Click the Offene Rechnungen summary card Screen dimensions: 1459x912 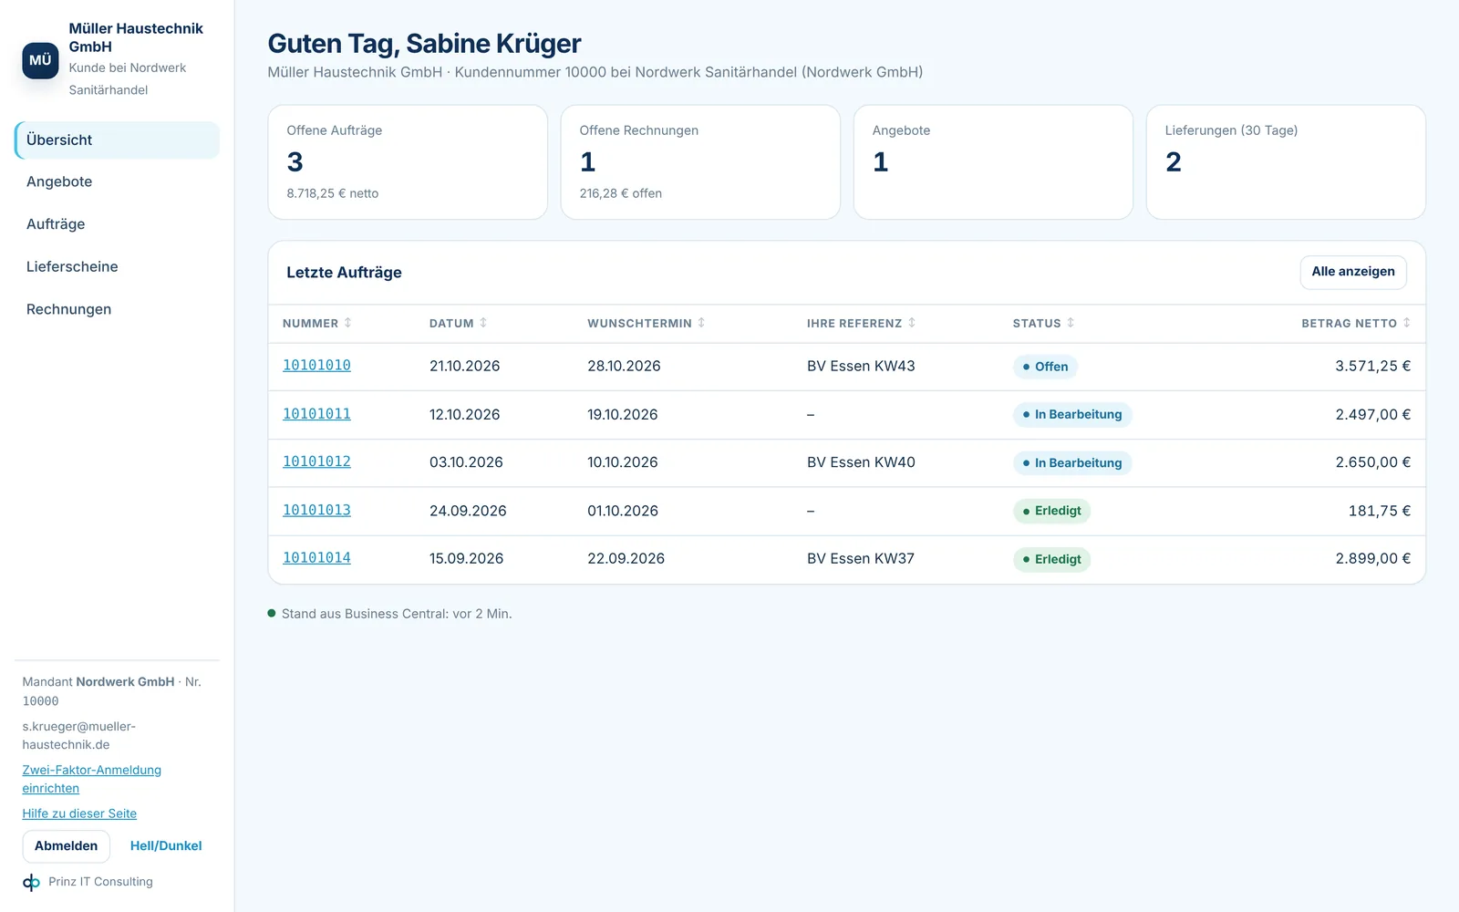point(700,162)
